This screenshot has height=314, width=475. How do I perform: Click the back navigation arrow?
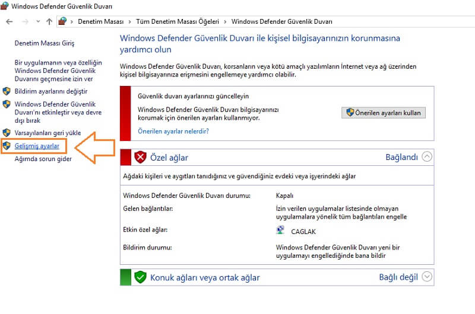(x=9, y=21)
